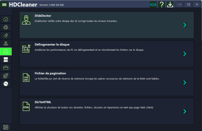Click the blue rectangle view icon in title bar
Viewport: 202px width, 131px height.
click(x=153, y=4)
